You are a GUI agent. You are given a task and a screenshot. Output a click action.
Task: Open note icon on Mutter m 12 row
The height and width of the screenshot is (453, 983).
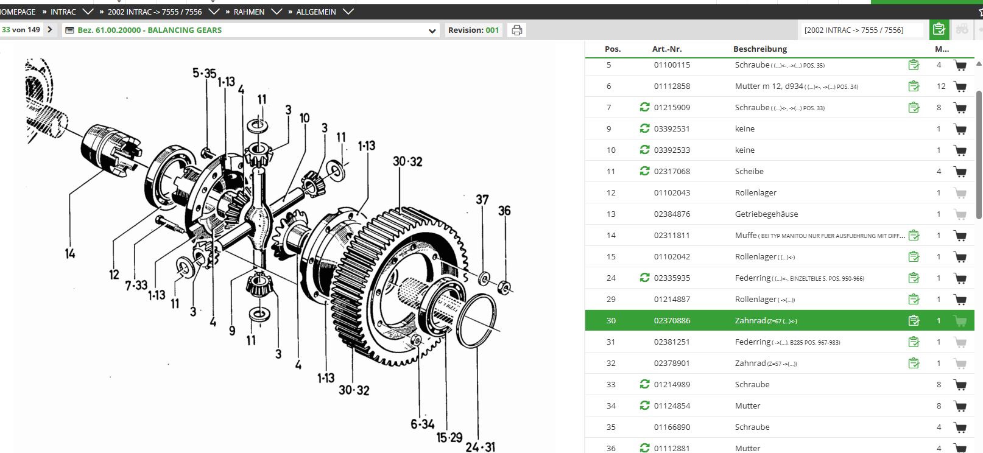click(914, 86)
